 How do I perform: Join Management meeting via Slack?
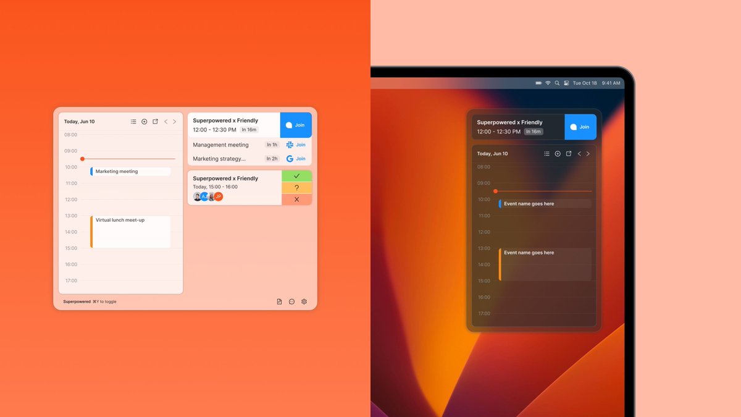click(296, 145)
